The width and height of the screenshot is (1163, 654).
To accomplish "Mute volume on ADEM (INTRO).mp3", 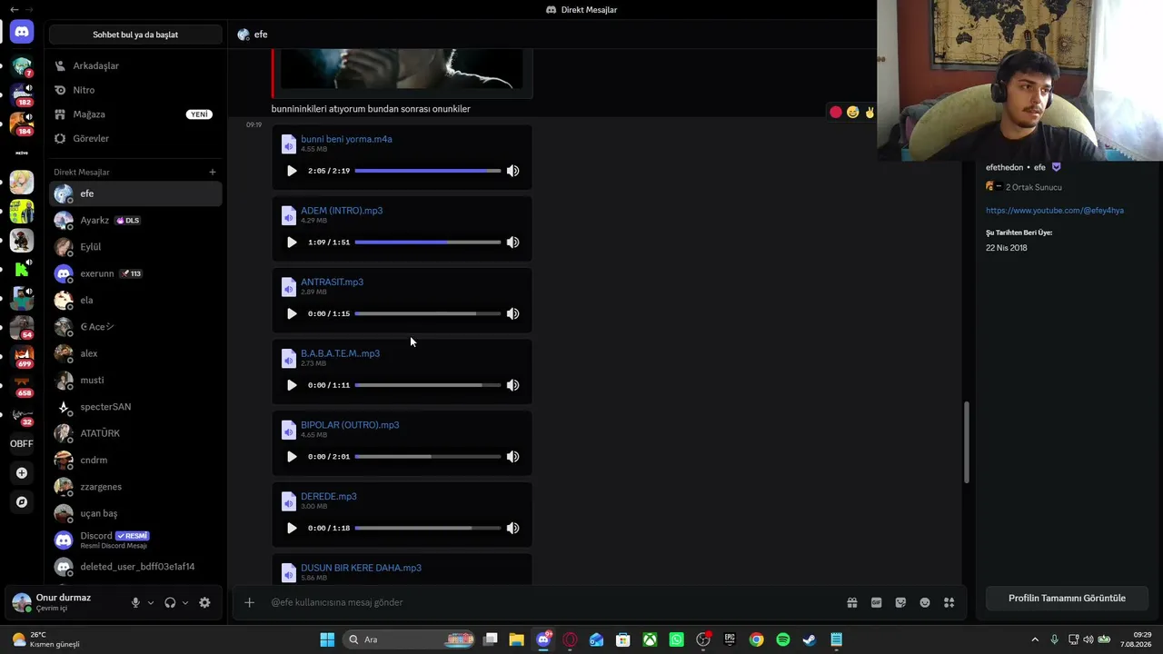I will click(512, 243).
